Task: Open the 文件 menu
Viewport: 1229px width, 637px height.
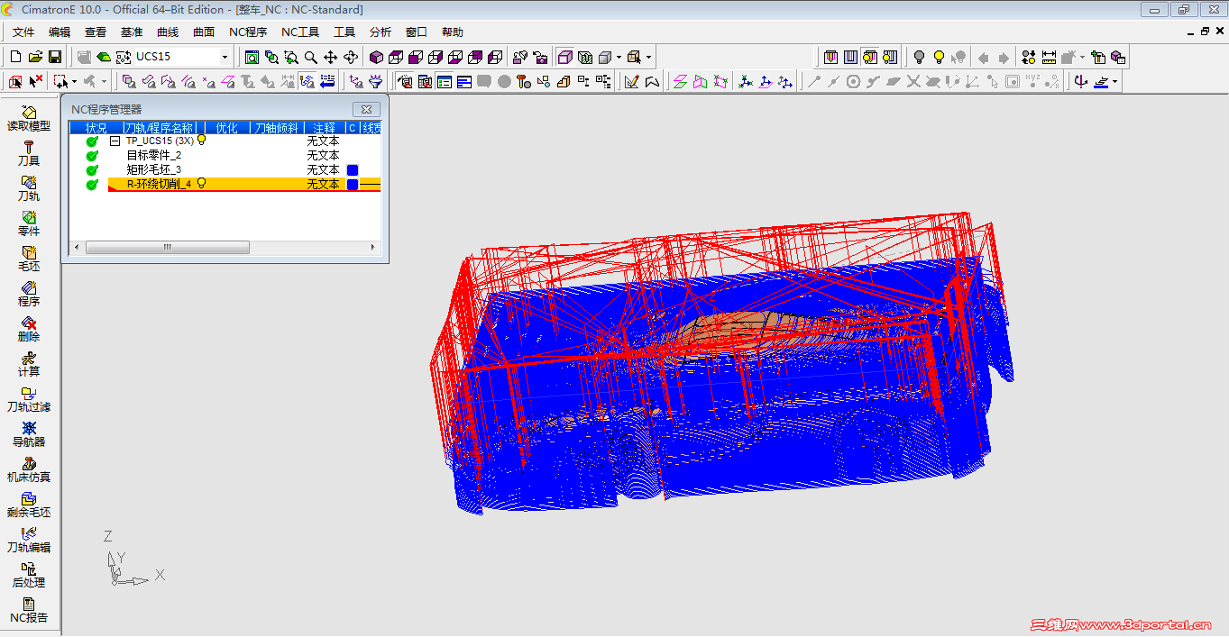Action: [23, 32]
